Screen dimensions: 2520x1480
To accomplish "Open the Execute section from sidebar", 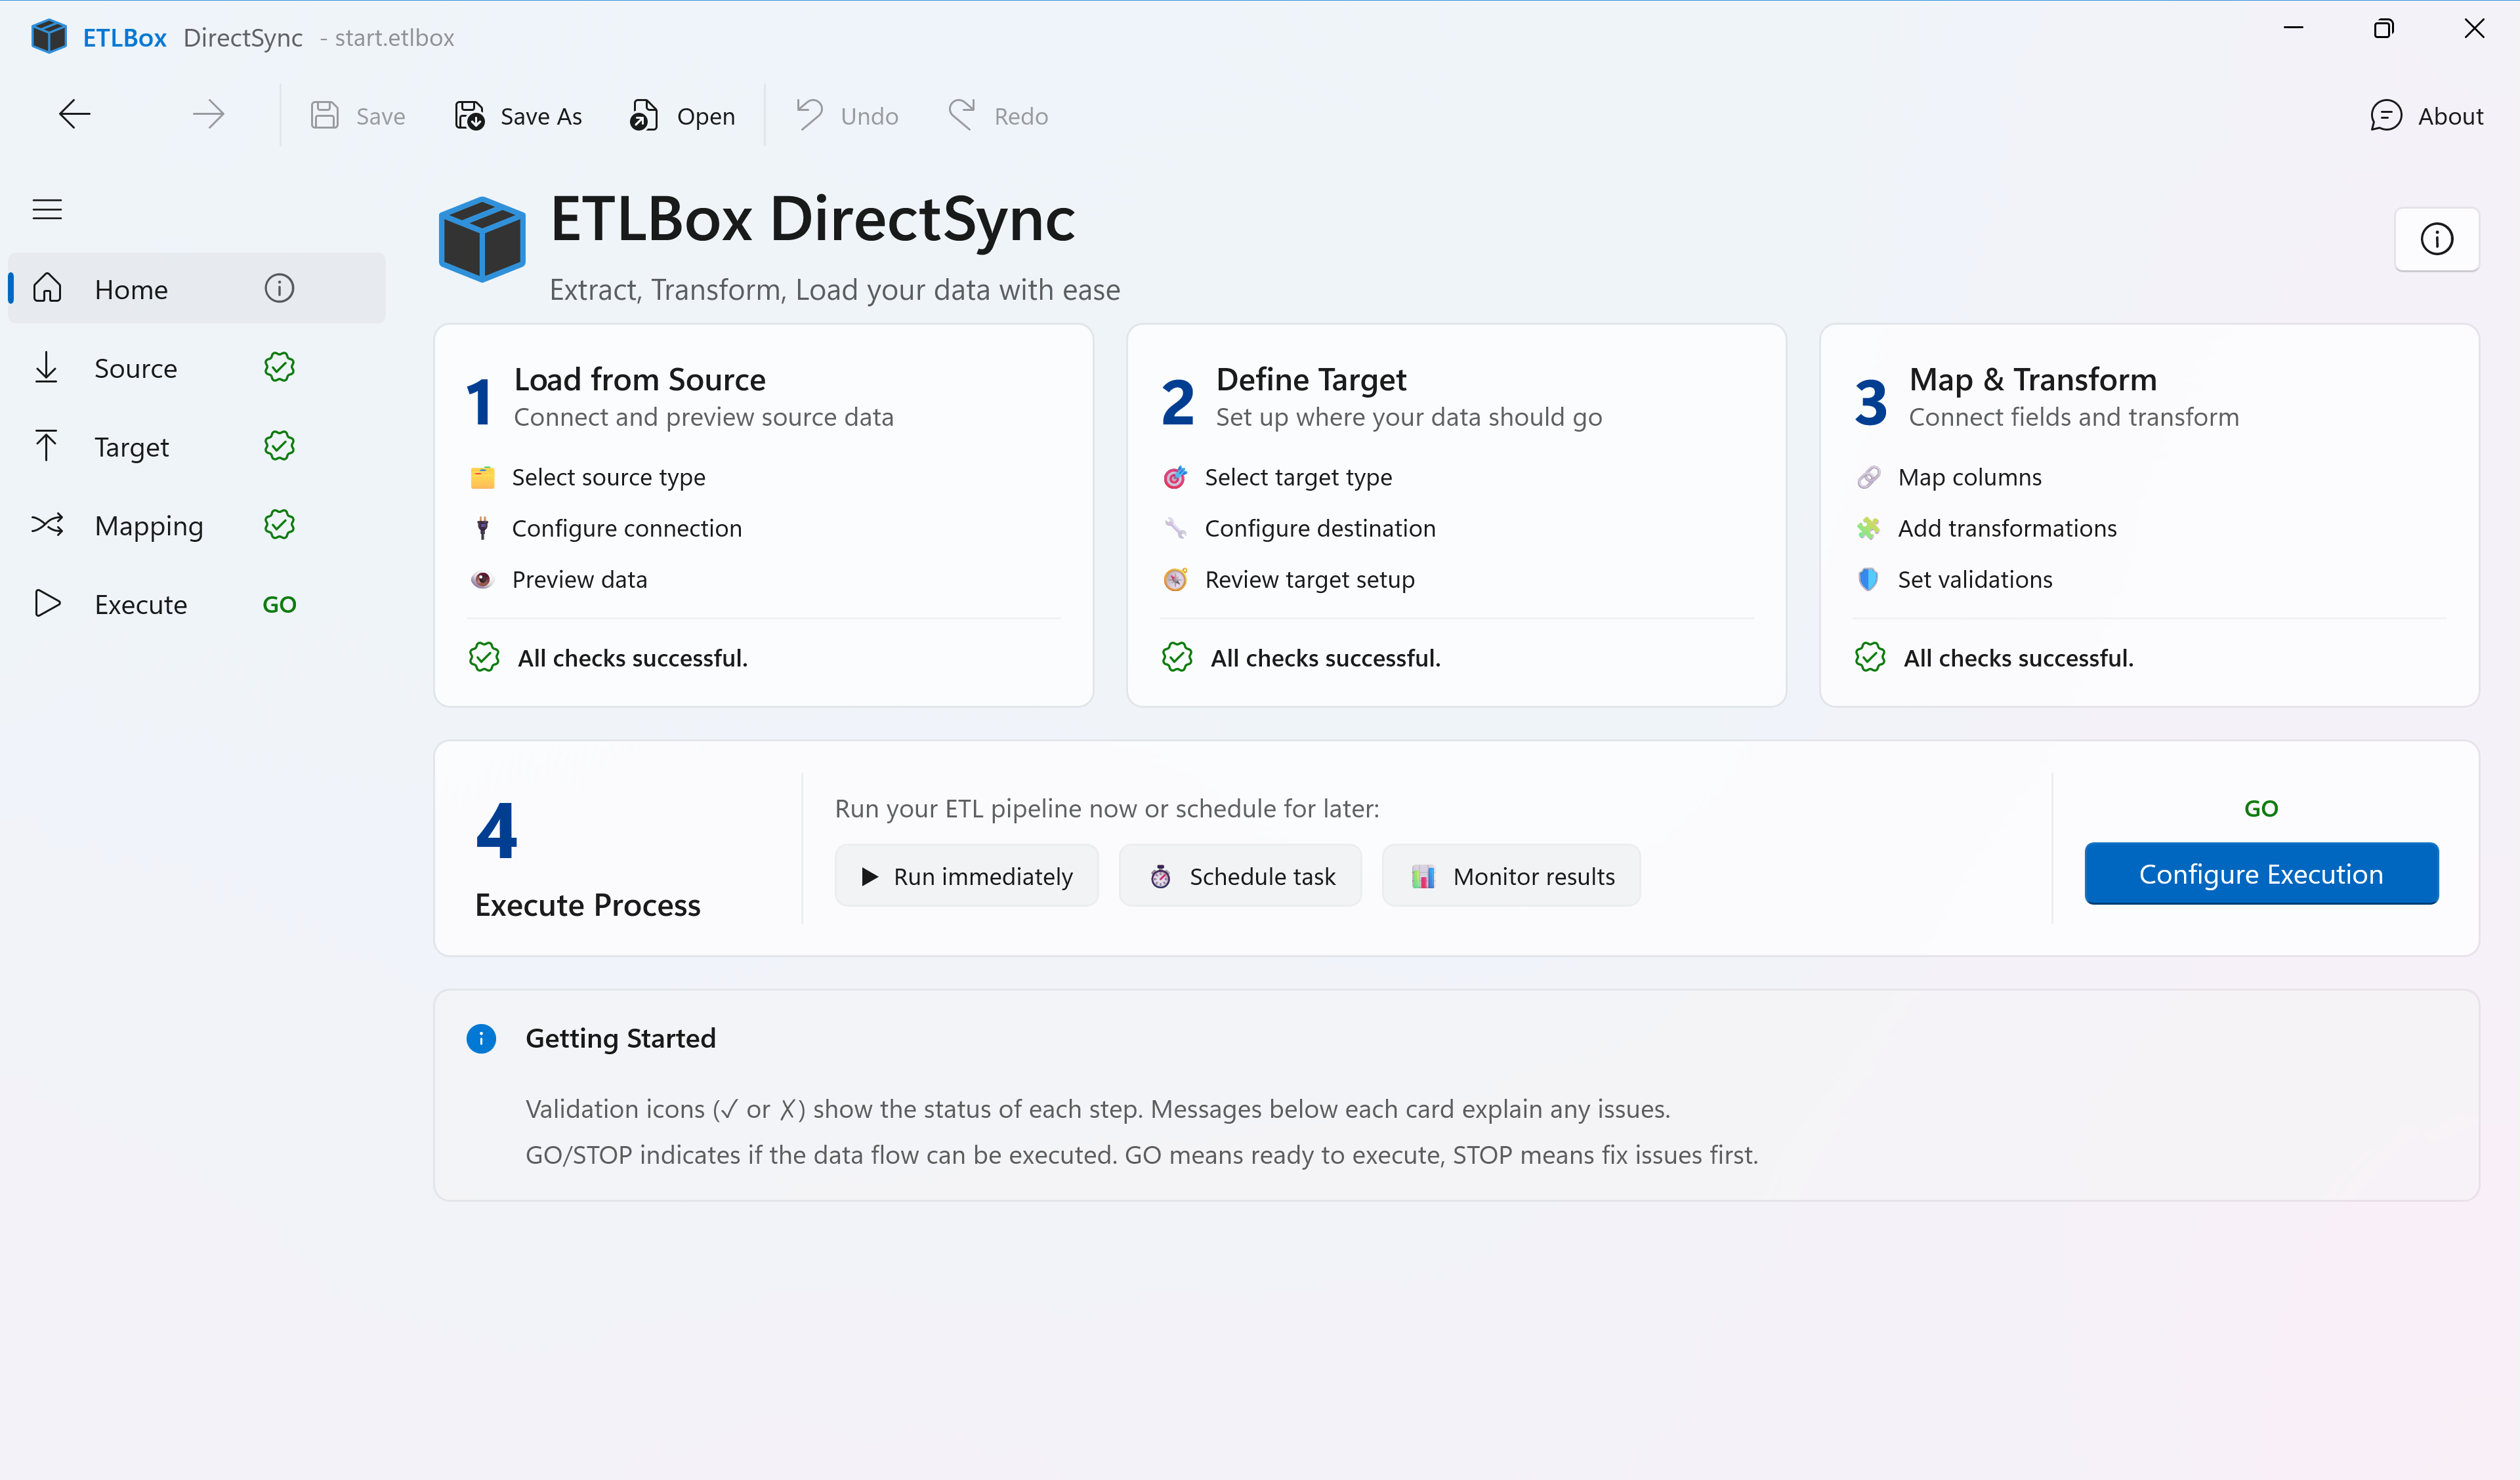I will point(140,603).
